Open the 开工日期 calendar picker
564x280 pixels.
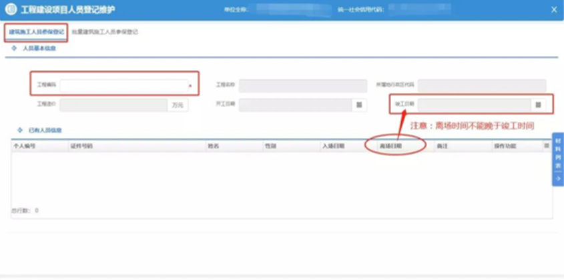click(x=359, y=105)
